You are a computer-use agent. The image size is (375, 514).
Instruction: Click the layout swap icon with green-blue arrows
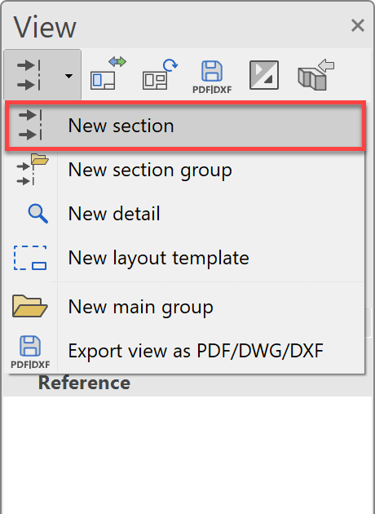point(108,73)
